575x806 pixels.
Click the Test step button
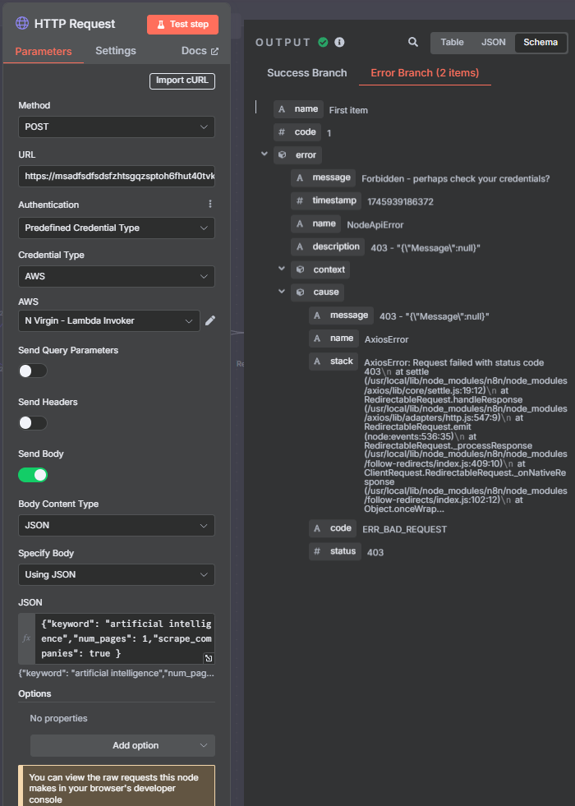182,24
